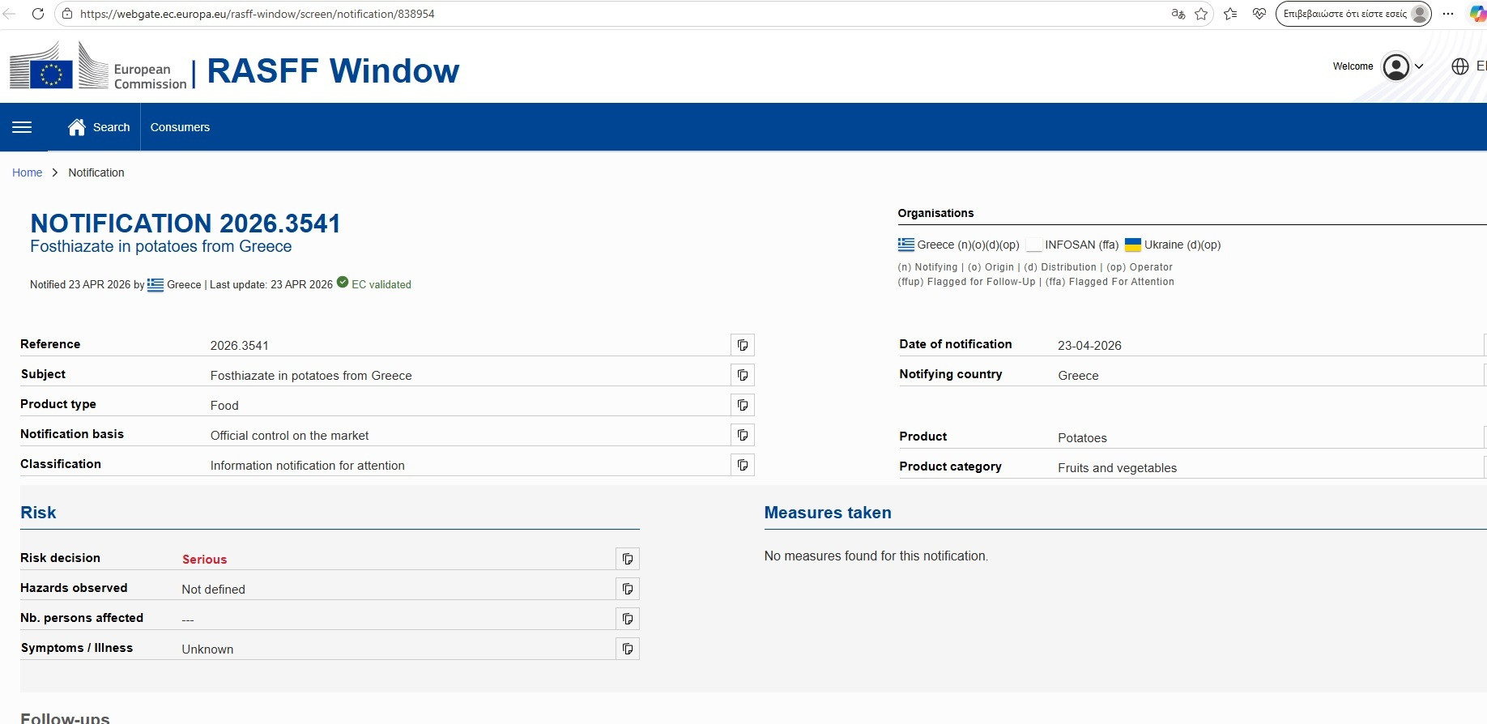Copy the Nb. persons affected value

click(x=627, y=619)
